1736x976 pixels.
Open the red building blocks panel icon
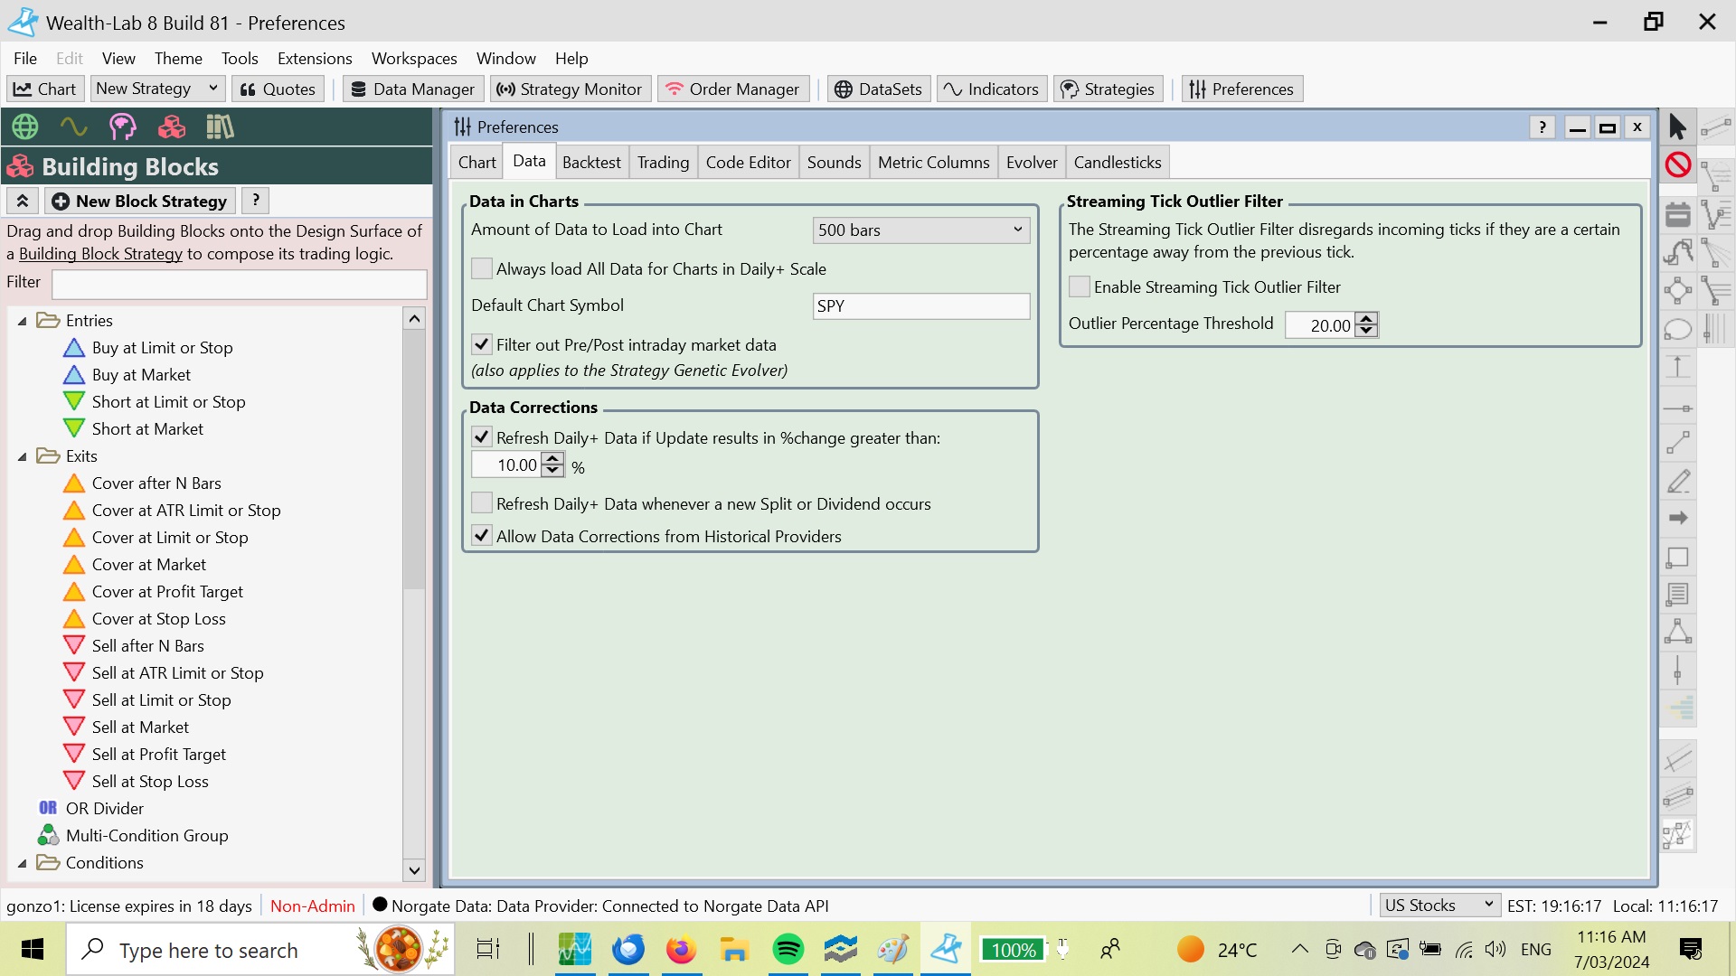pos(172,127)
